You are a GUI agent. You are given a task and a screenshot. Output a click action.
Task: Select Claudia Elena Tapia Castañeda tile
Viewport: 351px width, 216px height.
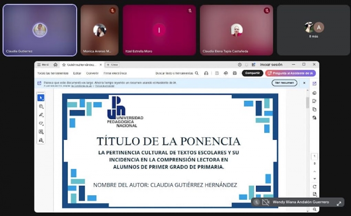pos(236,30)
